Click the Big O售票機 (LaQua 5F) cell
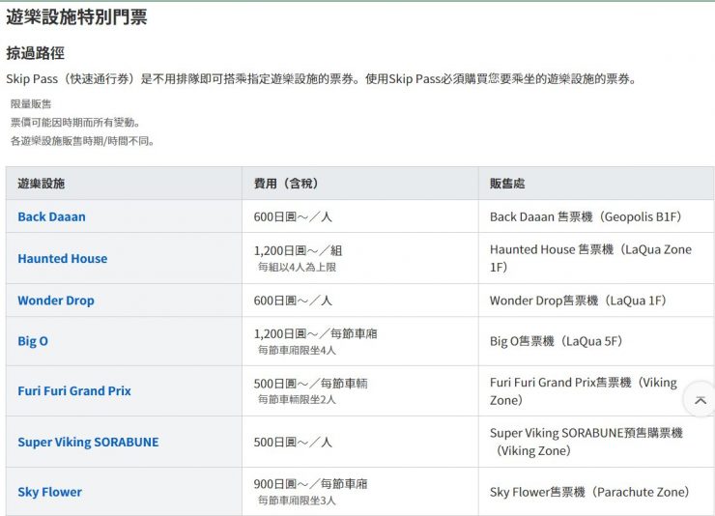Screen dimensions: 715x516 click(x=556, y=341)
